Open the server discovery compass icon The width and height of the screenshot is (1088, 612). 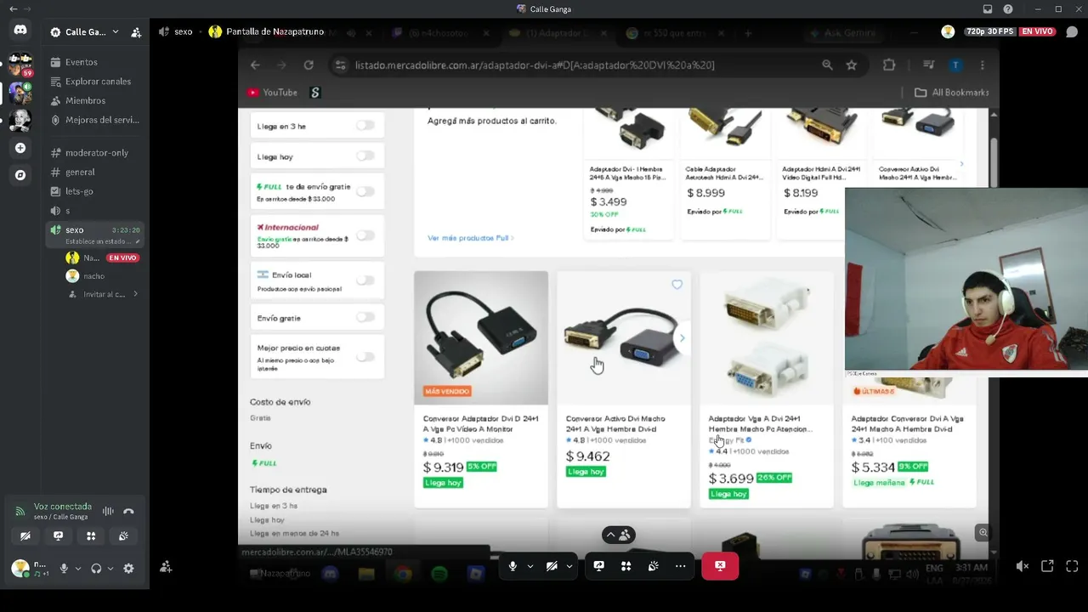(20, 175)
